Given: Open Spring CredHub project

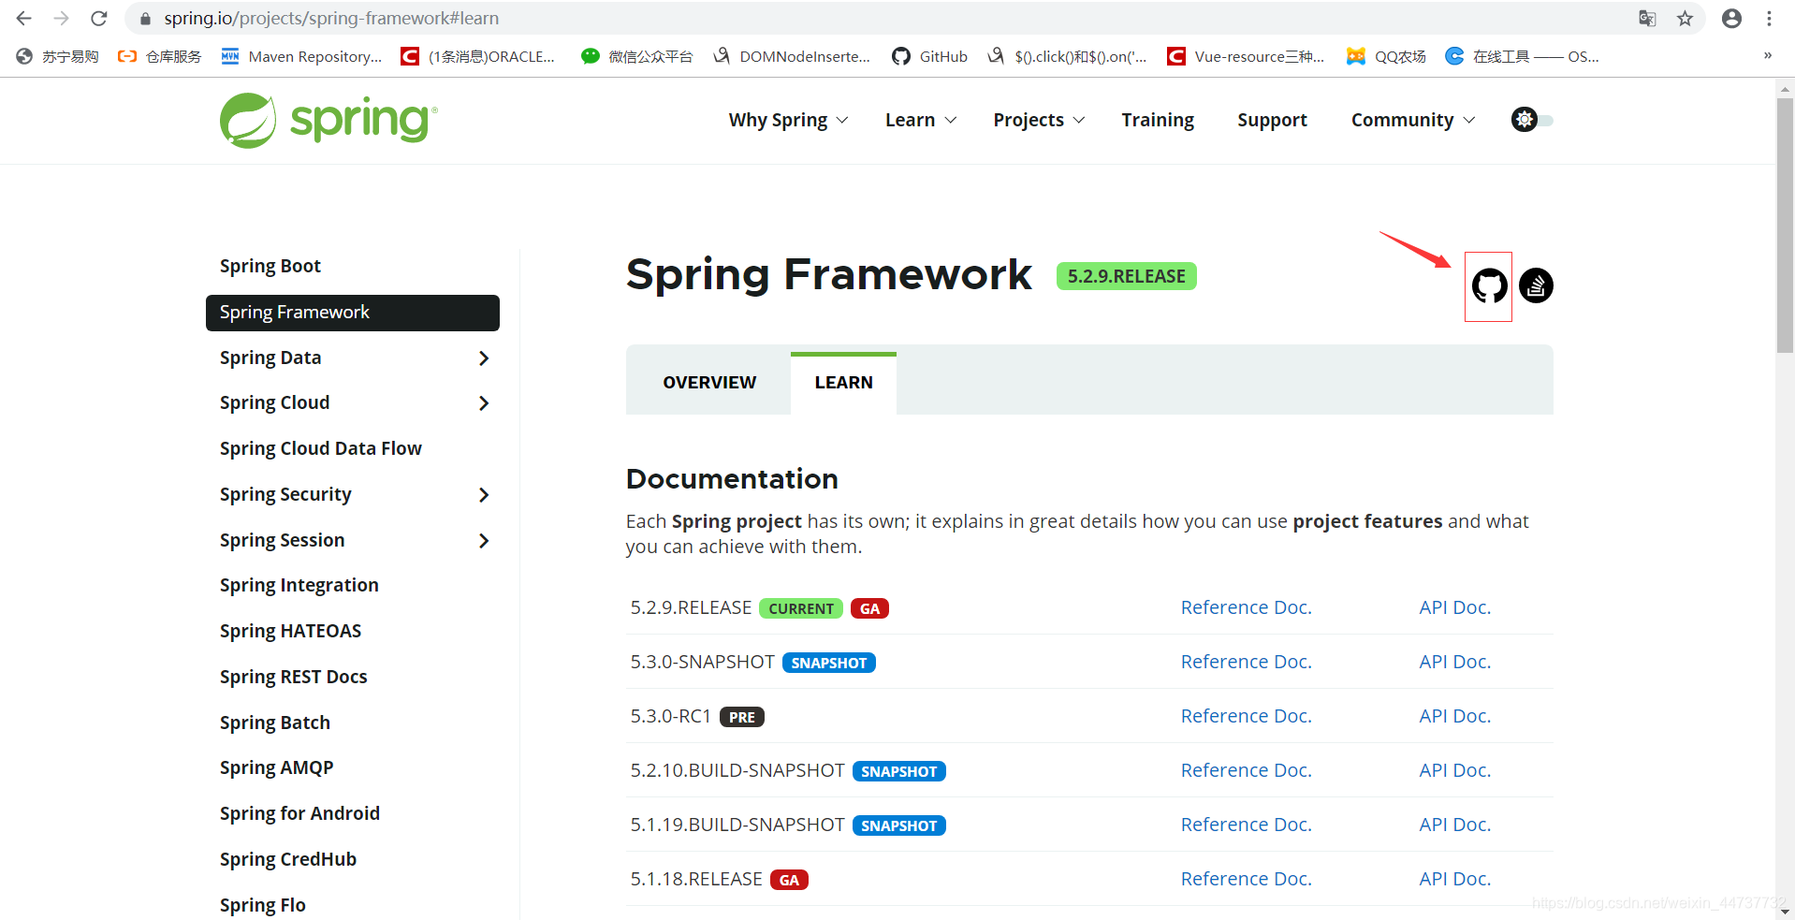Looking at the screenshot, I should point(288,860).
